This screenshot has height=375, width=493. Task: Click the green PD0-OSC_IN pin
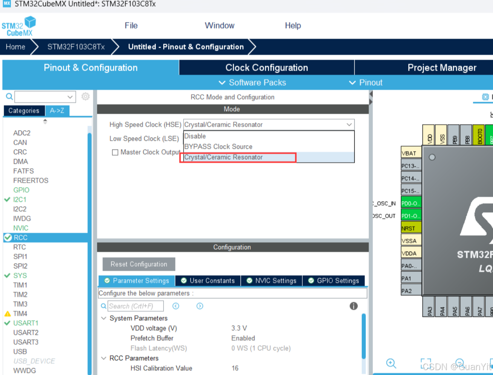pyautogui.click(x=411, y=203)
